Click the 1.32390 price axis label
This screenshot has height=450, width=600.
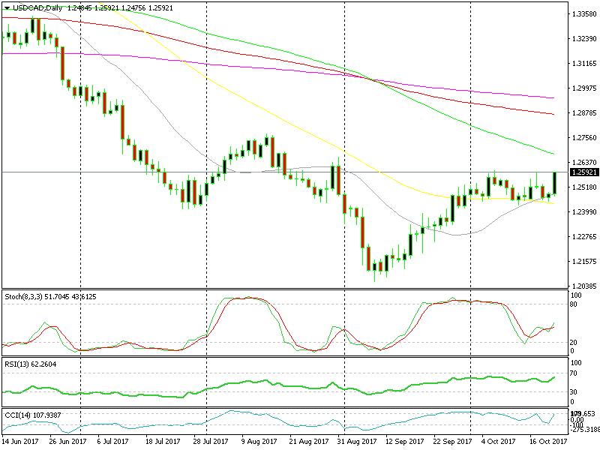[x=584, y=39]
